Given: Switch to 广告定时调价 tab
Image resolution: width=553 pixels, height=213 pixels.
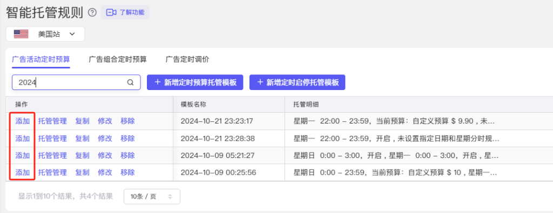Looking at the screenshot, I should click(187, 59).
